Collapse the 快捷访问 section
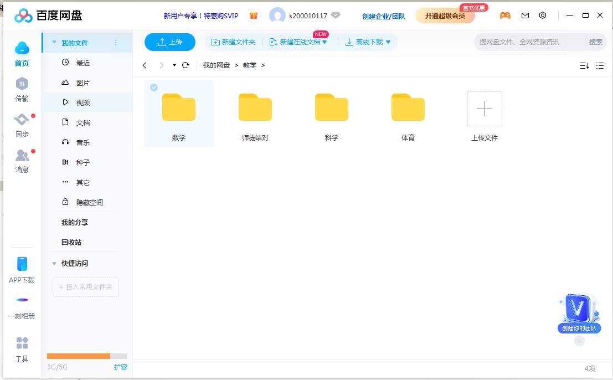This screenshot has width=613, height=380. (54, 264)
